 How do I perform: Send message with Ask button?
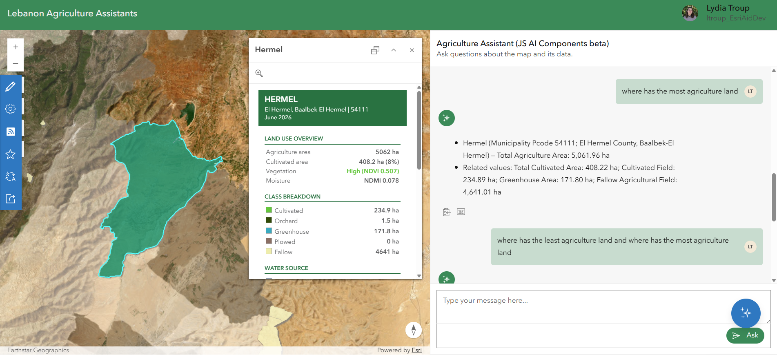pos(745,335)
